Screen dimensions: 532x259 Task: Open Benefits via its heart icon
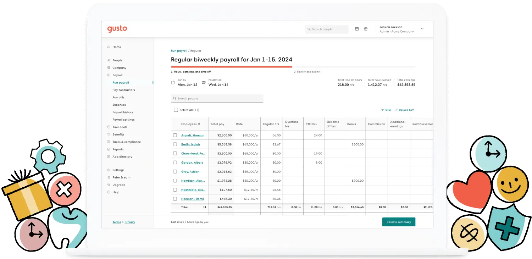tap(108, 134)
